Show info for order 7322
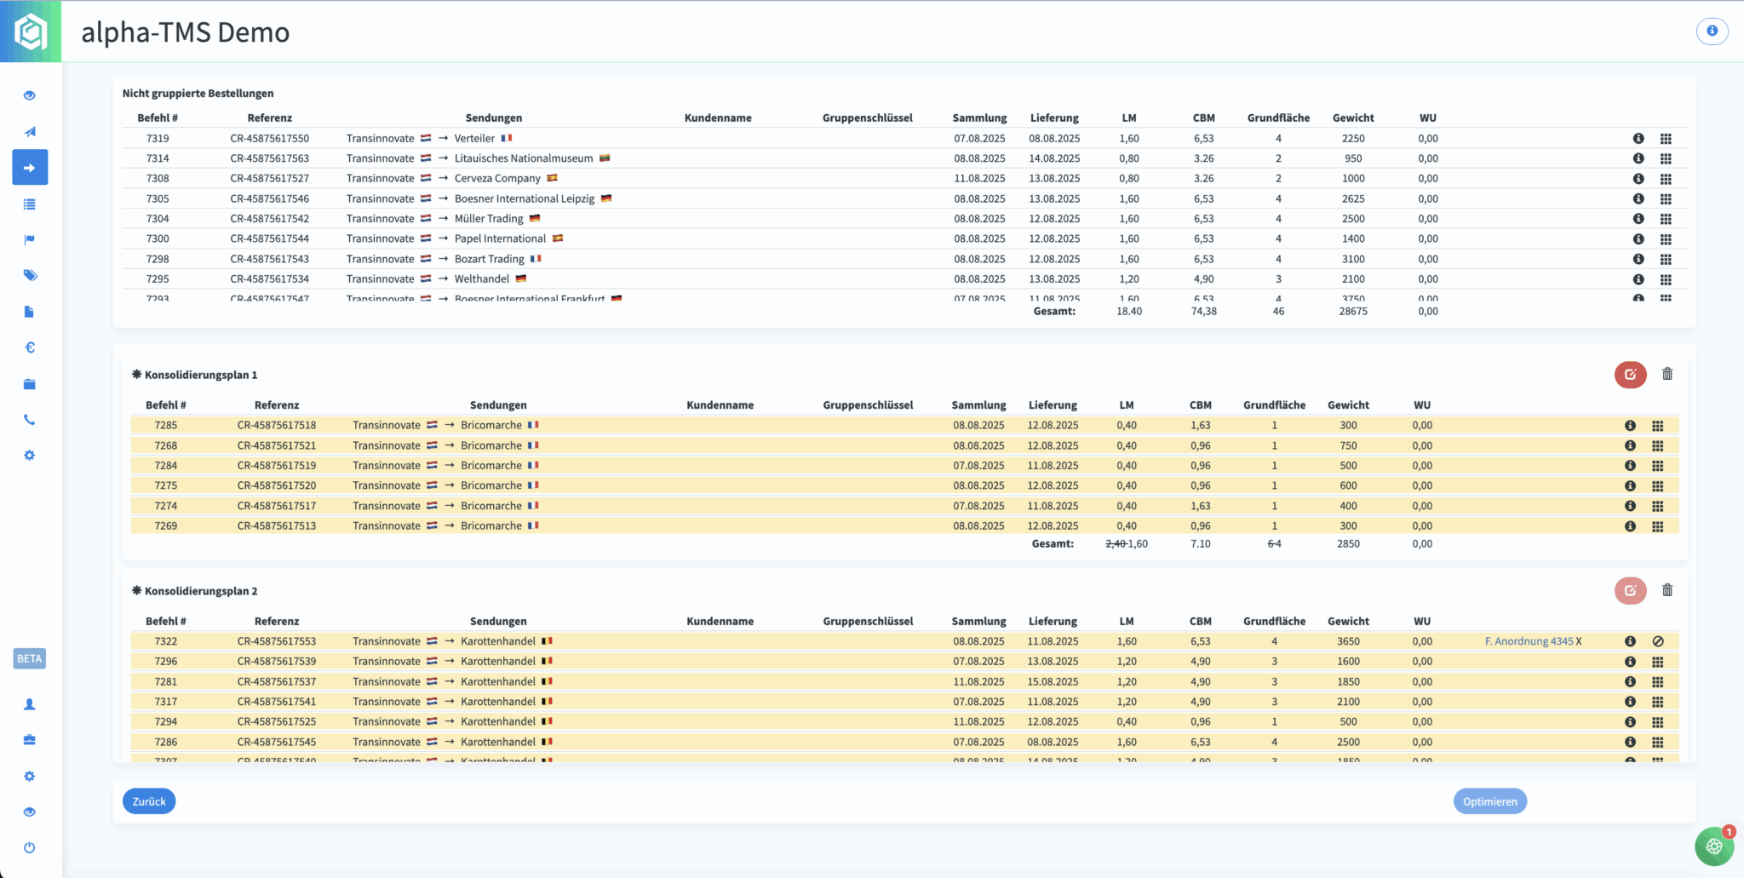Screen dimensions: 1744x878 coord(1630,641)
